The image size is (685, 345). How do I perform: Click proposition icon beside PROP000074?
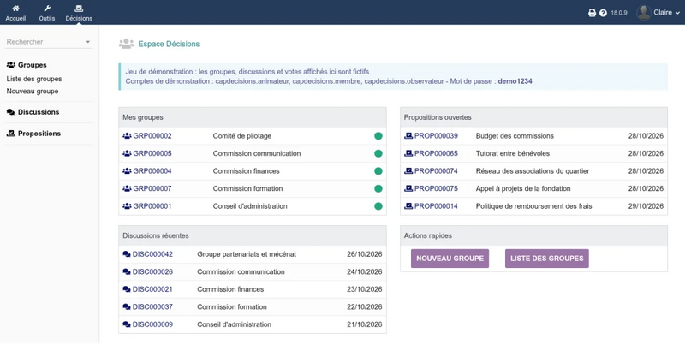[x=408, y=170]
